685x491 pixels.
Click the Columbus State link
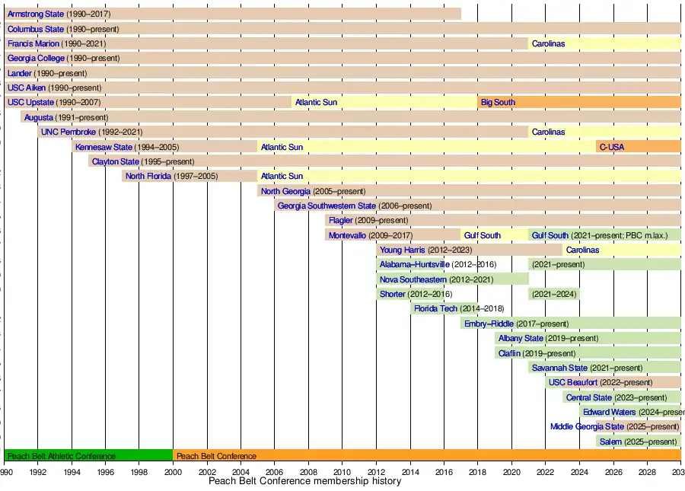(x=36, y=29)
